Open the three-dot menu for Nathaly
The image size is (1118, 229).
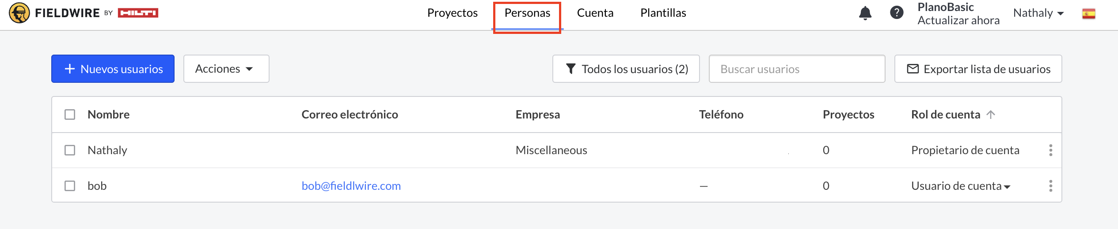pyautogui.click(x=1050, y=150)
